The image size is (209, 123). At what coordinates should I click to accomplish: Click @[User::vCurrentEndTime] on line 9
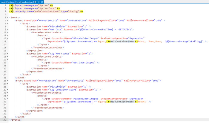(97, 29)
